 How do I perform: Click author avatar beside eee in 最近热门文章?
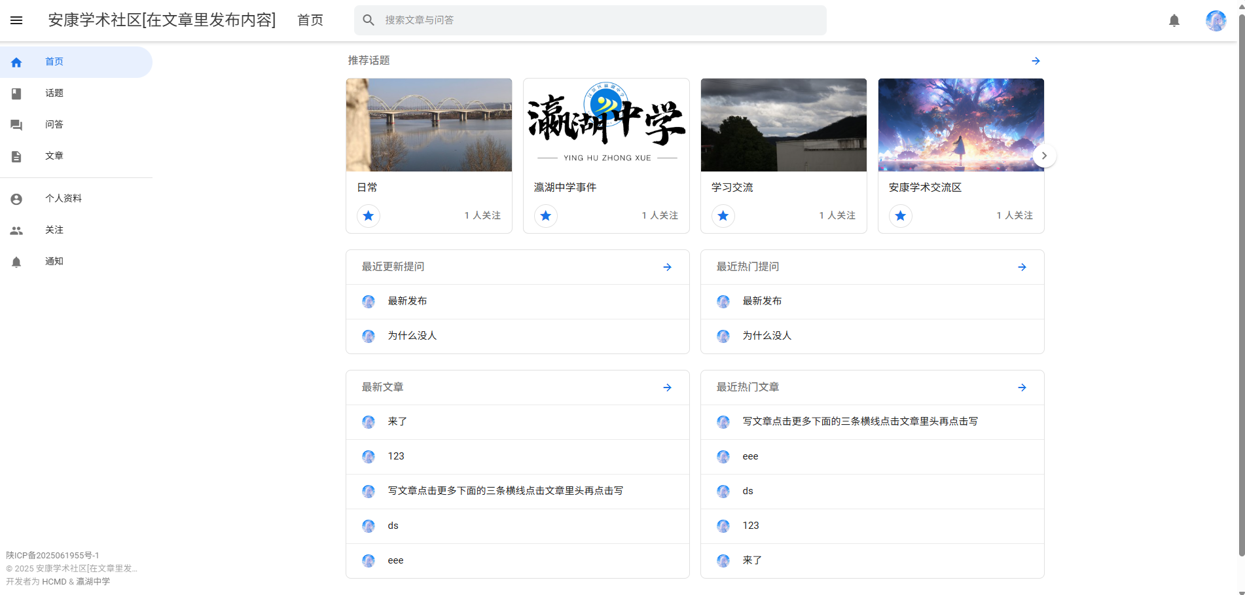point(723,457)
